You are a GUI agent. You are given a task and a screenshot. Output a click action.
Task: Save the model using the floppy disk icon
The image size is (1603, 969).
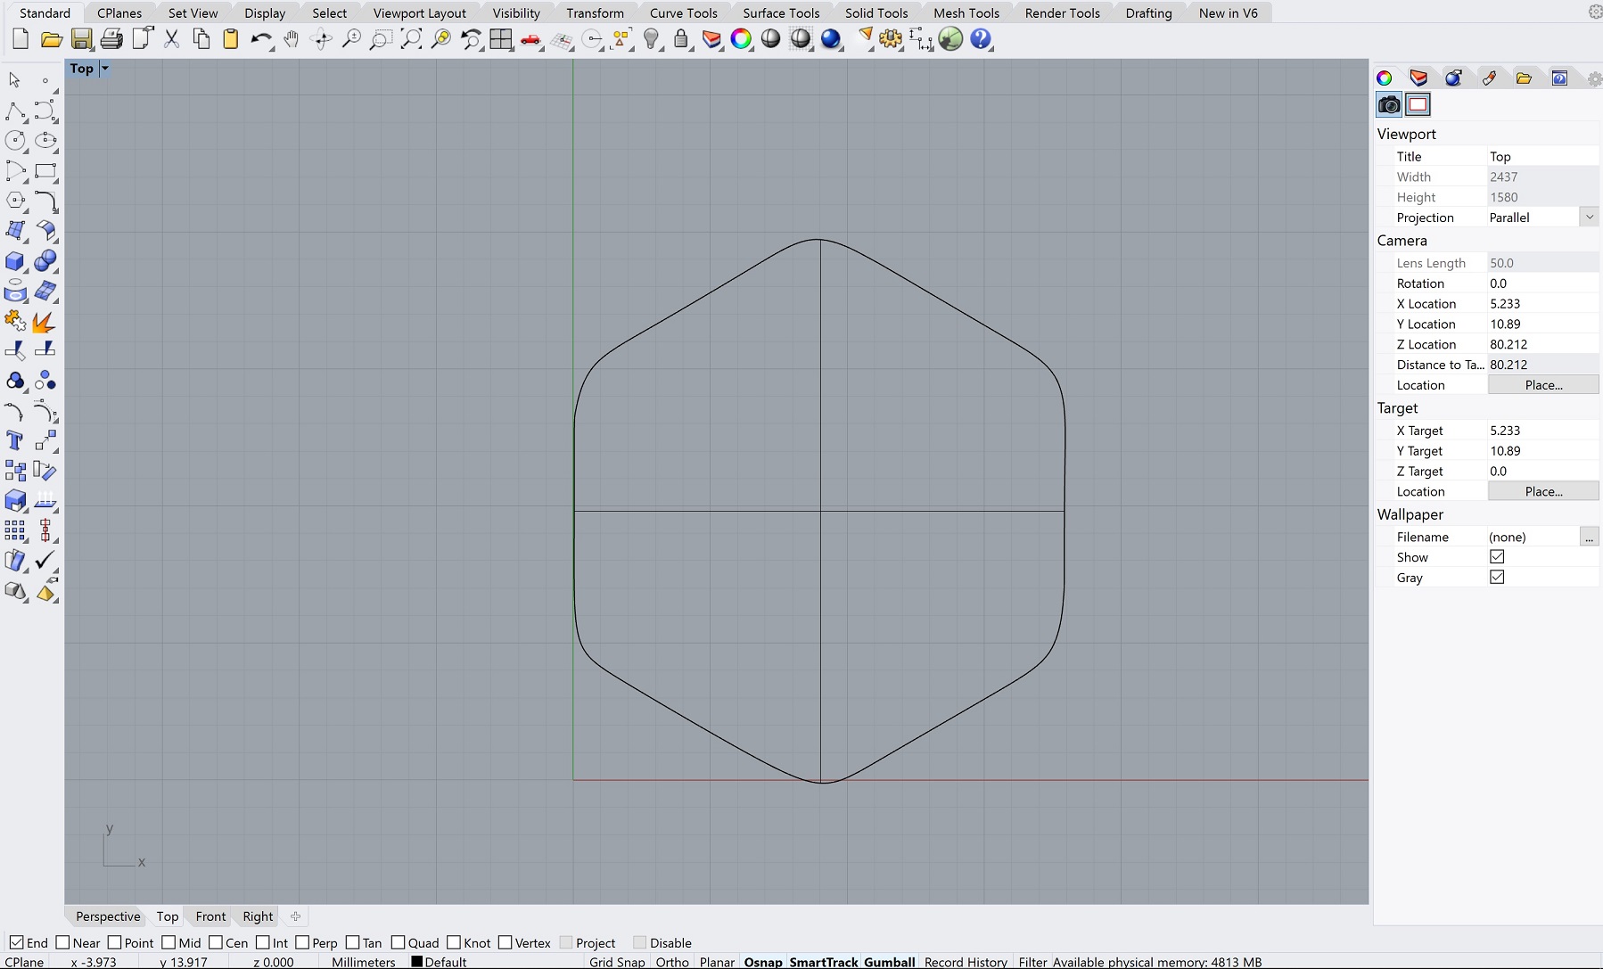(82, 39)
